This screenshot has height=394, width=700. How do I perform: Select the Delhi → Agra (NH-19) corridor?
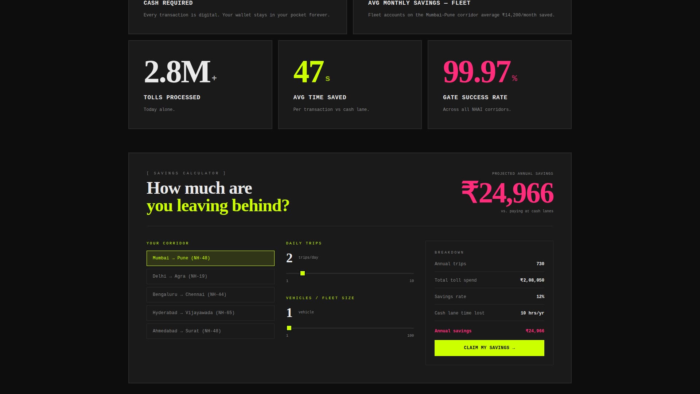[x=210, y=276]
